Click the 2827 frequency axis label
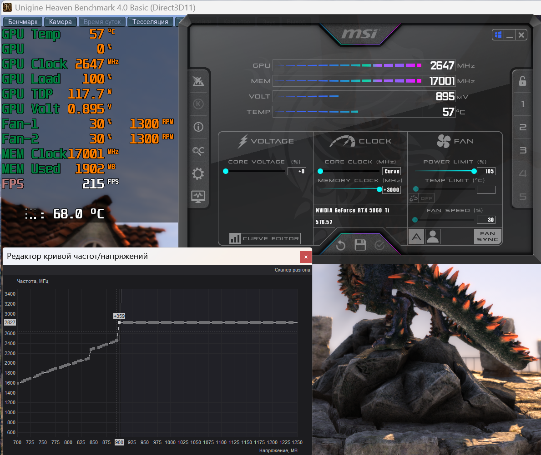This screenshot has width=541, height=455. [10, 322]
